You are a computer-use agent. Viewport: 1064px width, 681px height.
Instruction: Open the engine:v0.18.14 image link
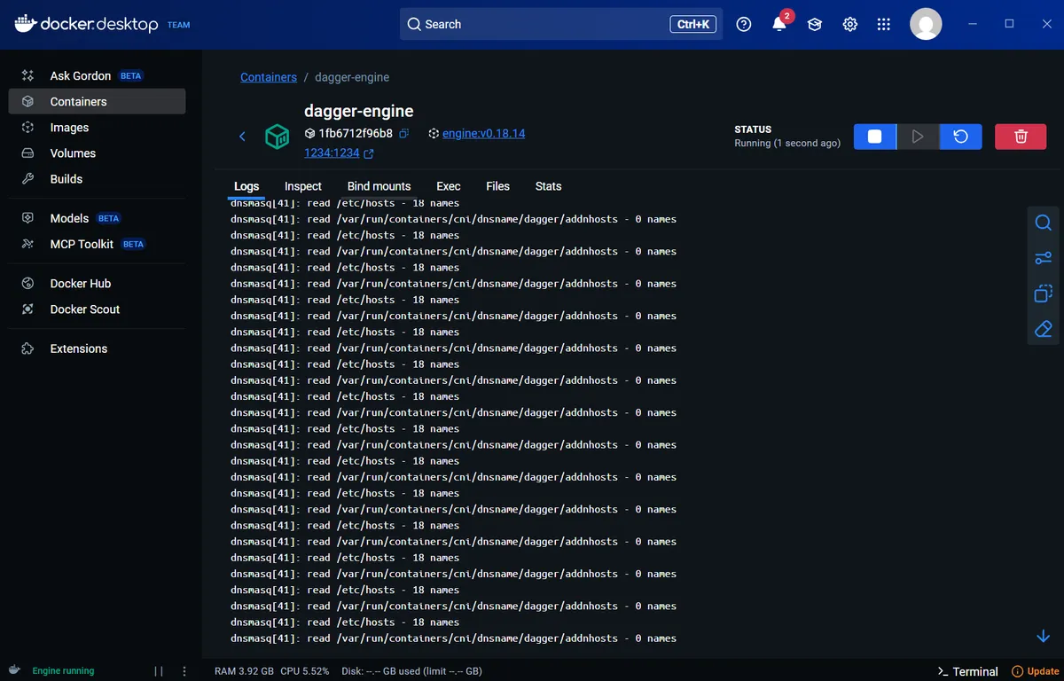(483, 134)
